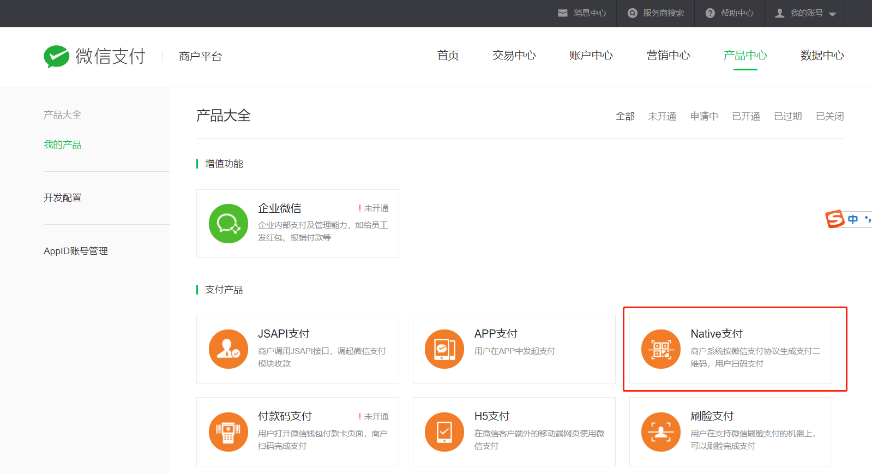The image size is (872, 474).
Task: Open the 服务商搜索 link
Action: coord(664,13)
